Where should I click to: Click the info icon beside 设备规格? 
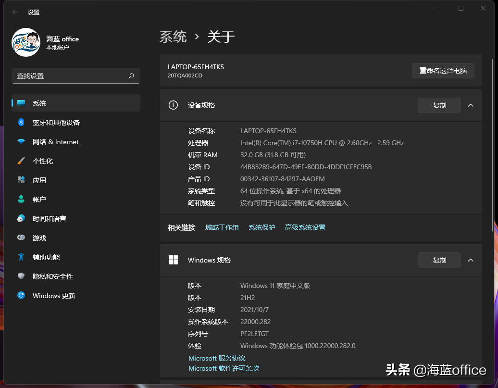pyautogui.click(x=173, y=105)
